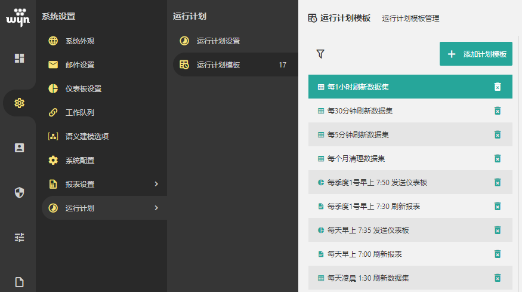Expand the 运行计划 submenu arrow
522x292 pixels.
pyautogui.click(x=156, y=208)
